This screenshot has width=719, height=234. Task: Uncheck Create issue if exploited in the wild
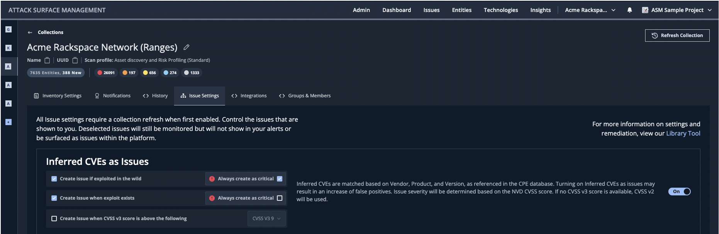pos(54,179)
